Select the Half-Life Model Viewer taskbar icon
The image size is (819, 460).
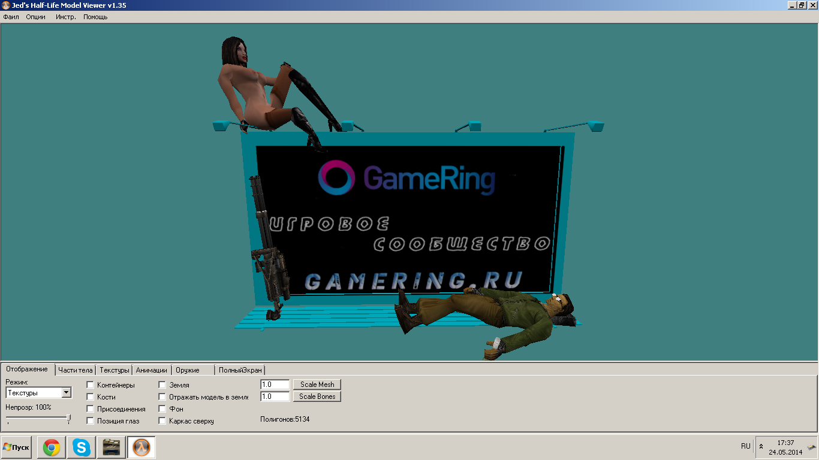coord(141,447)
